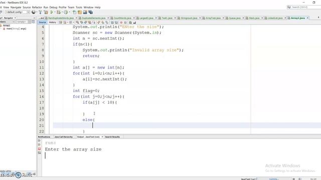
Task: Open the Refactor menu
Action: 37,7
